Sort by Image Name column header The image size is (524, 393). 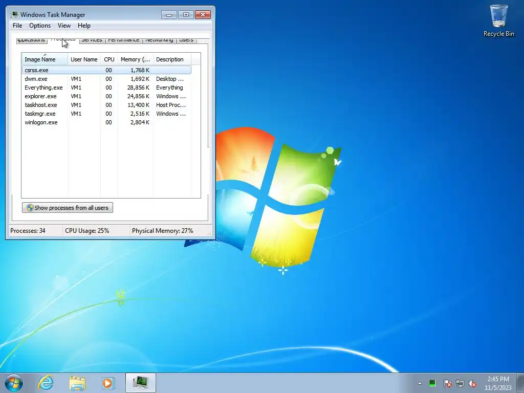pos(45,59)
